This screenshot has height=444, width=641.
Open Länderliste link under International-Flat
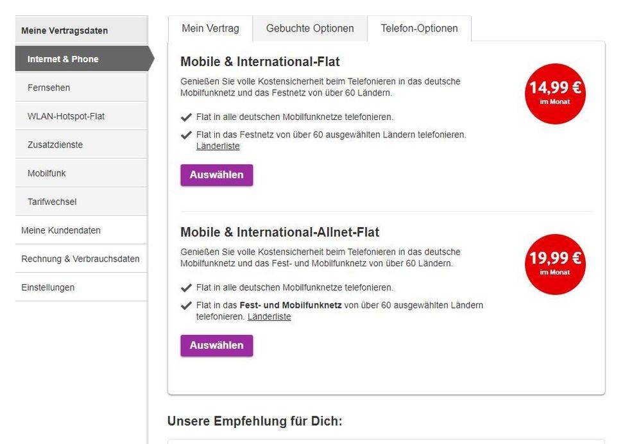click(218, 146)
